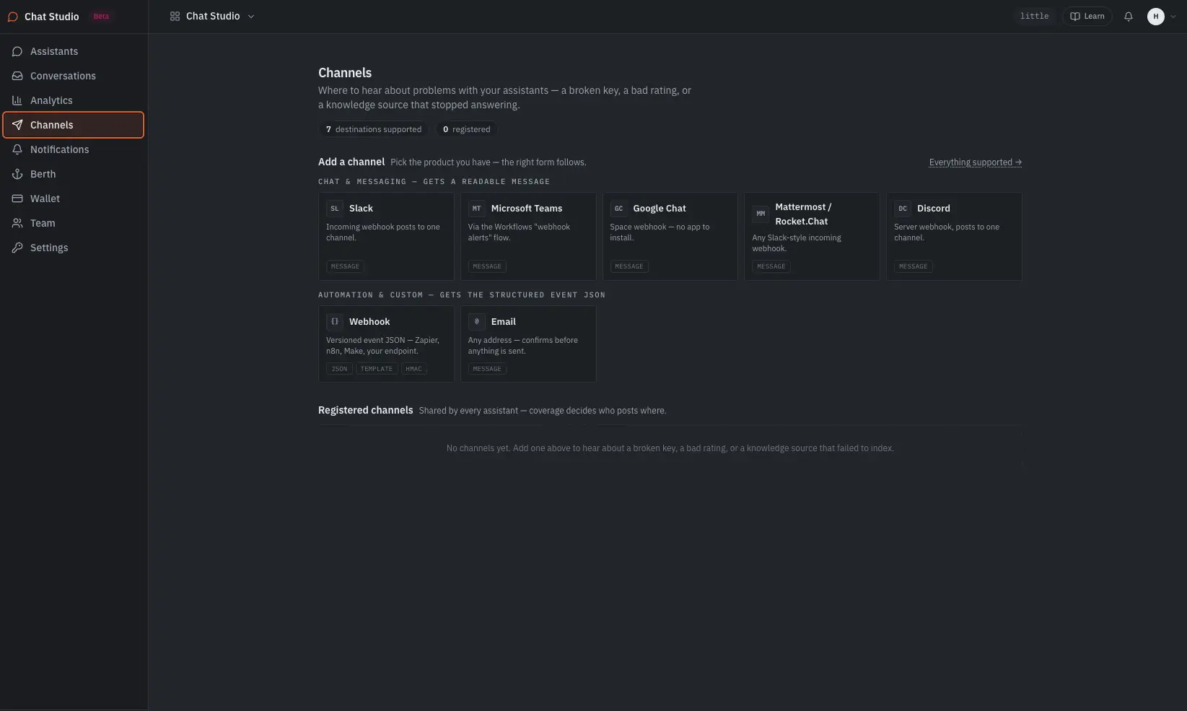The width and height of the screenshot is (1187, 711).
Task: Click the Learn book icon
Action: tap(1075, 17)
